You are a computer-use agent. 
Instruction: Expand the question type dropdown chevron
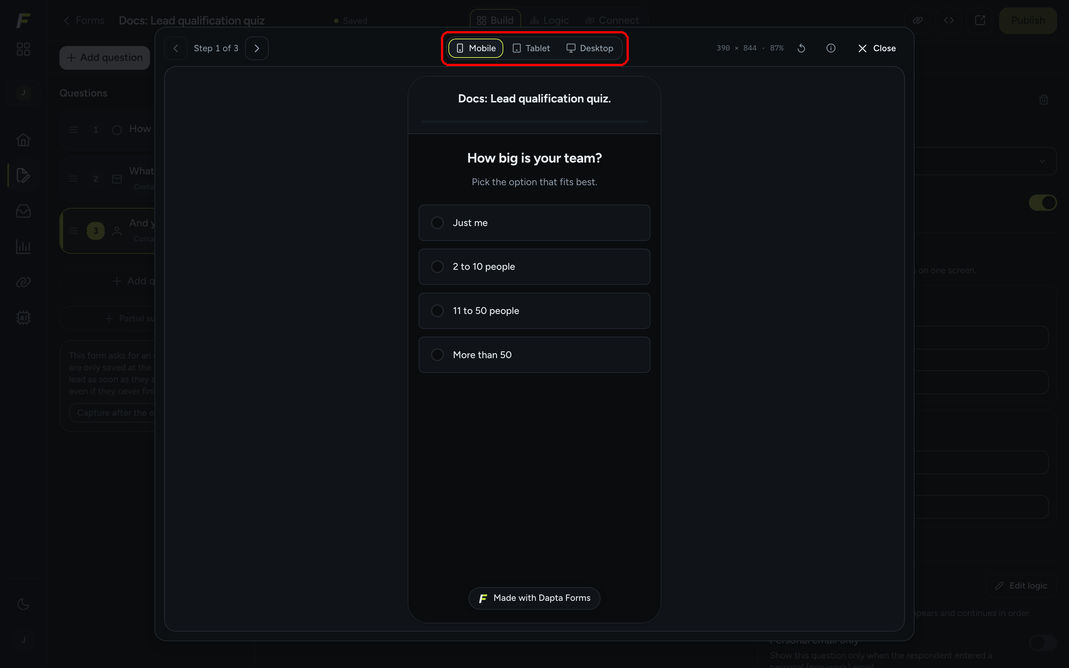pos(1042,161)
